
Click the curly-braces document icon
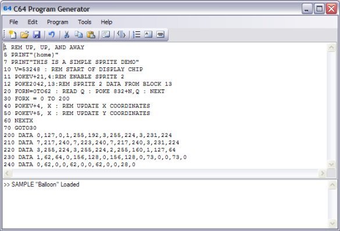pyautogui.click(x=121, y=34)
